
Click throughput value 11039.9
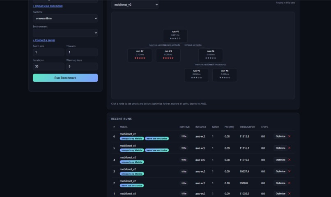244,194
